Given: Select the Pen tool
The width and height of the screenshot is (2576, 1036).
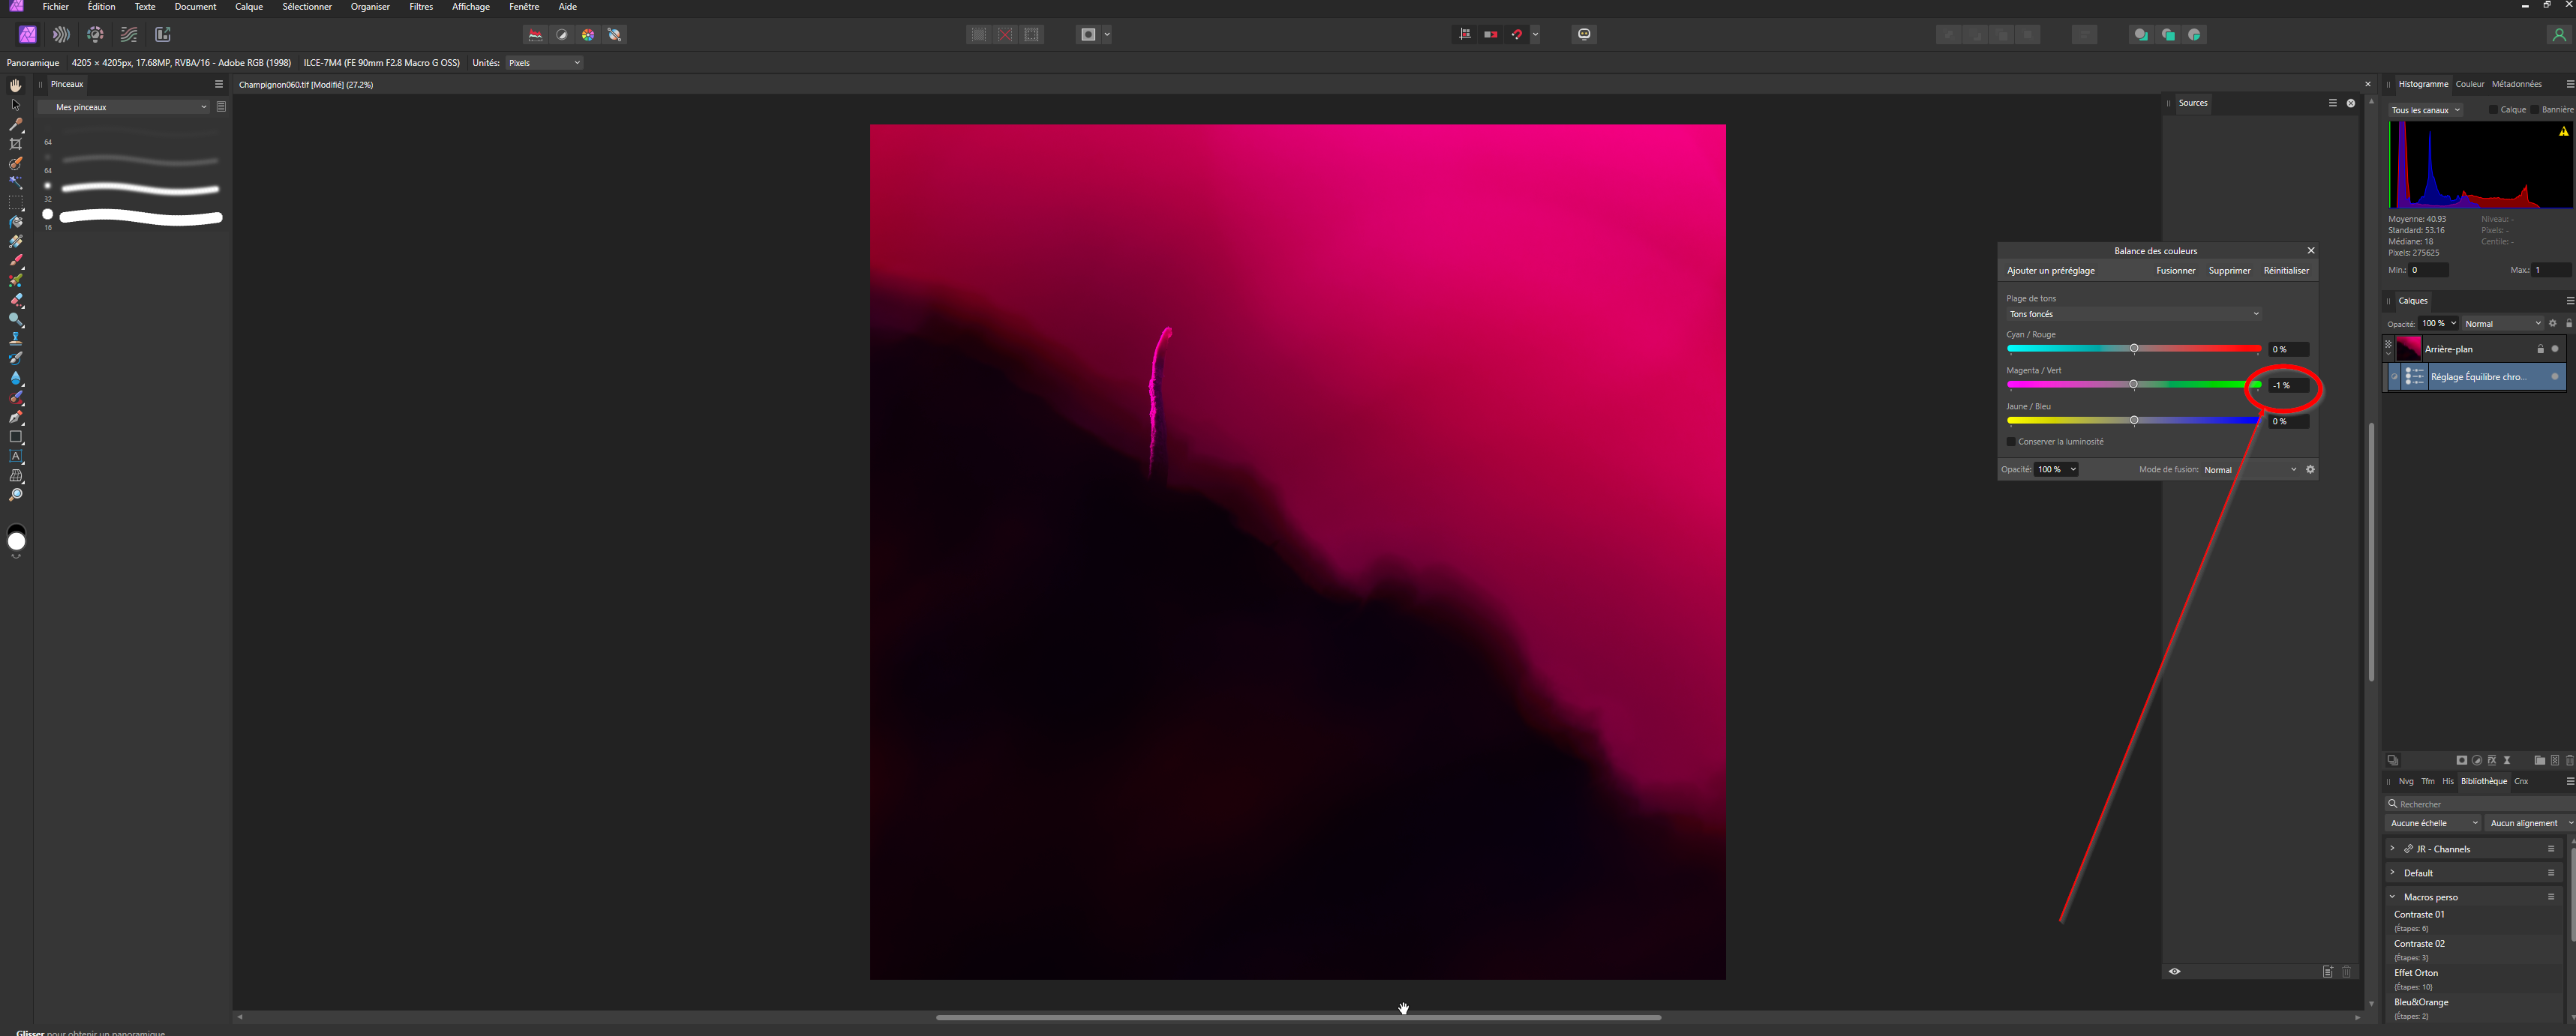Looking at the screenshot, I should click(16, 417).
